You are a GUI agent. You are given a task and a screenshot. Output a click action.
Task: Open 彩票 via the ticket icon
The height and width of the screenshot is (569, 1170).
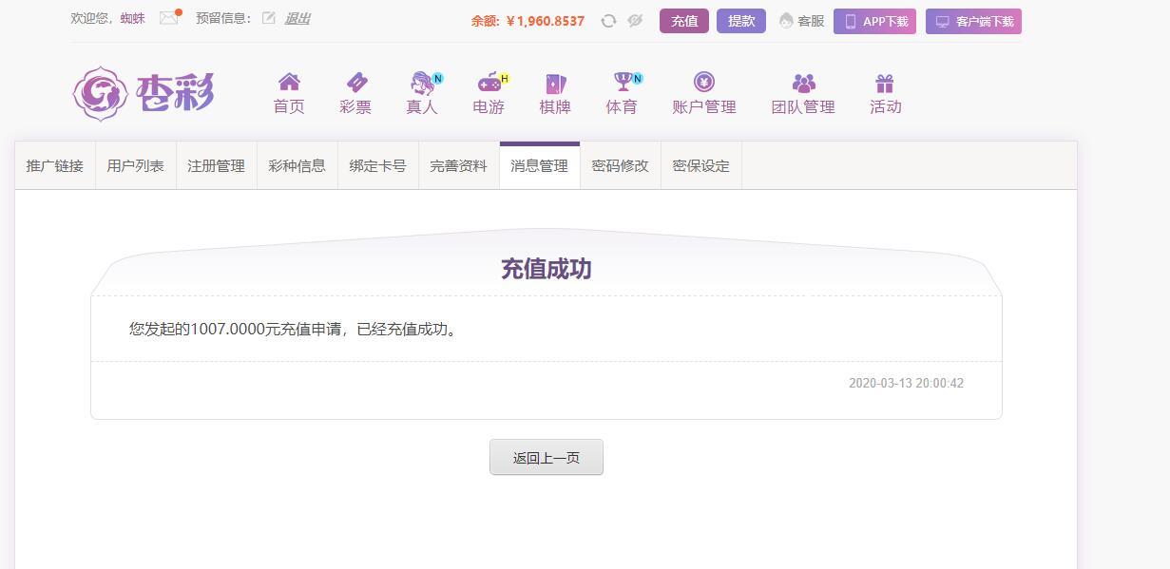pyautogui.click(x=355, y=83)
